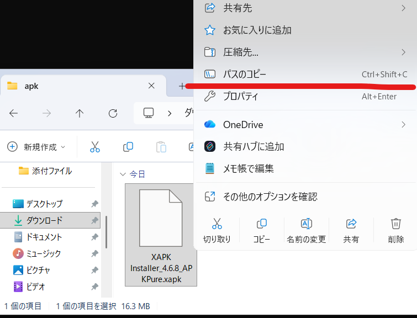417x318 pixels.
Task: Click the cut scissors icon in context menu
Action: click(x=217, y=224)
